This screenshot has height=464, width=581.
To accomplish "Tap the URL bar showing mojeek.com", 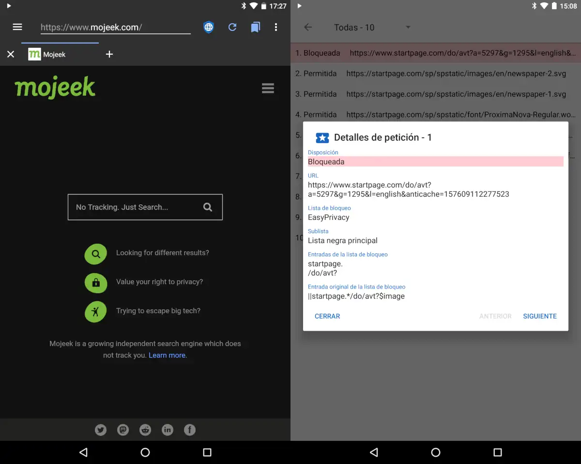I will click(116, 28).
